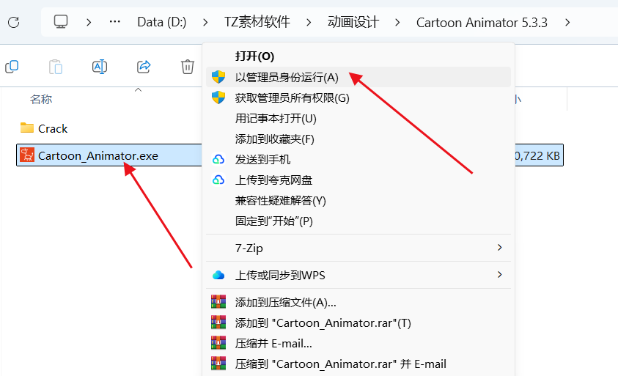
Task: Click shield icon beside 获取管理员所有权限
Action: (x=218, y=97)
